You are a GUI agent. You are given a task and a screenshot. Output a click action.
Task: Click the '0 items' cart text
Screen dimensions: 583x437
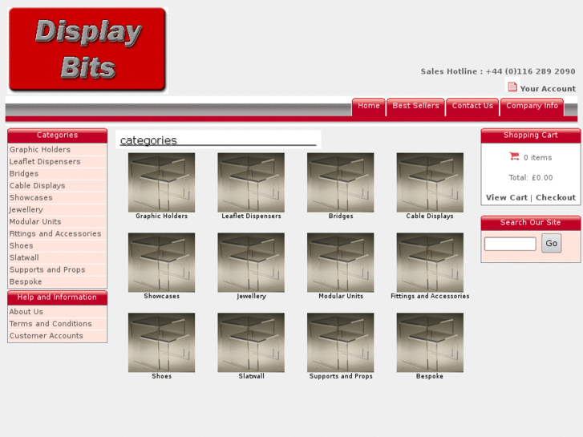point(537,158)
